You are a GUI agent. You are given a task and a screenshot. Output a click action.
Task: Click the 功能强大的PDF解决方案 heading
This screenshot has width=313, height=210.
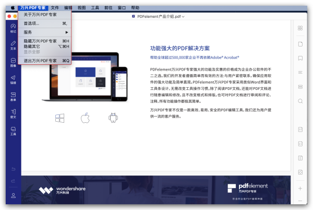pyautogui.click(x=180, y=49)
